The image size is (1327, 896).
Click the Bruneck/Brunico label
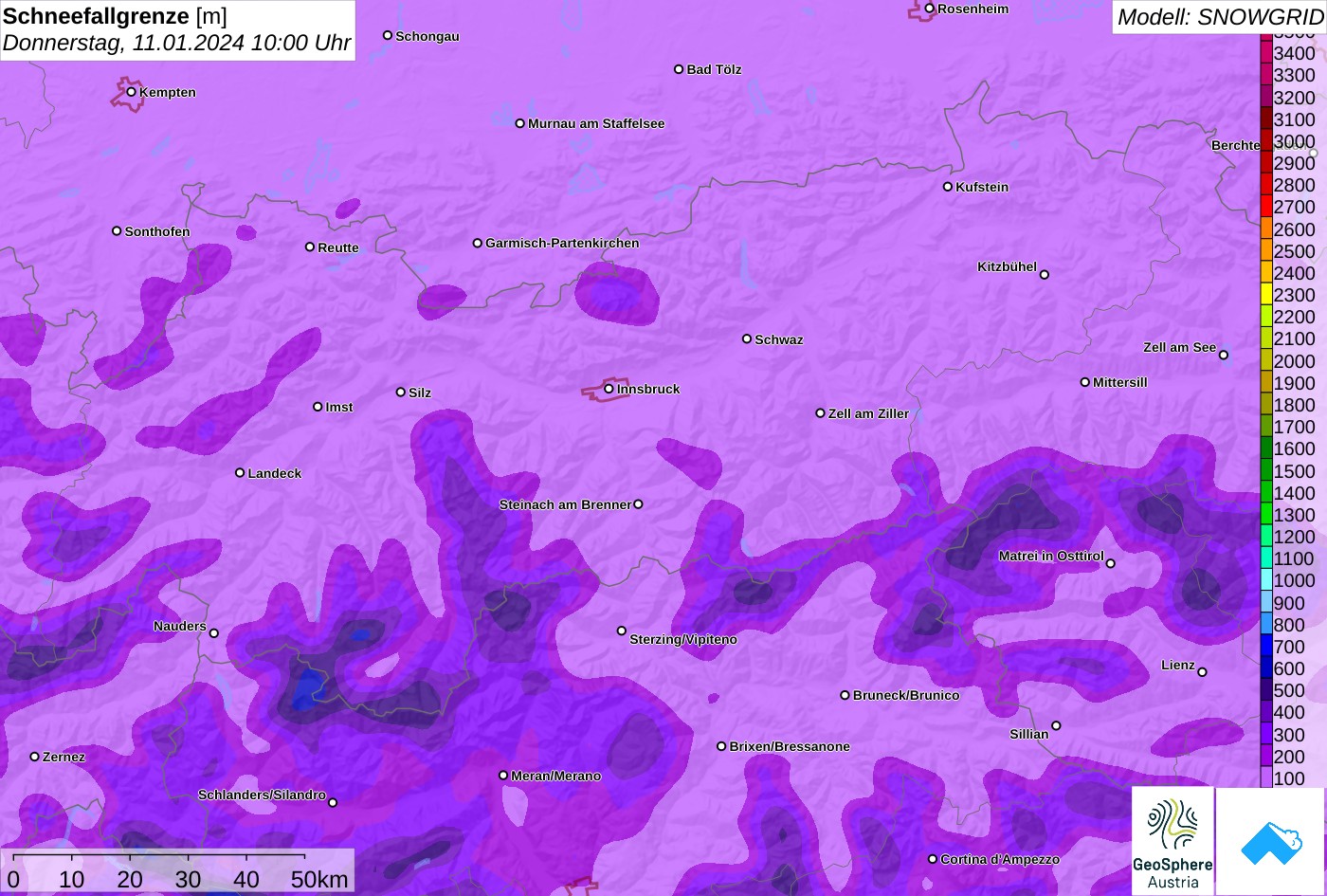point(906,695)
